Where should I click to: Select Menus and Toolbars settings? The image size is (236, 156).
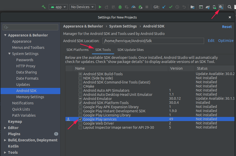[28, 48]
